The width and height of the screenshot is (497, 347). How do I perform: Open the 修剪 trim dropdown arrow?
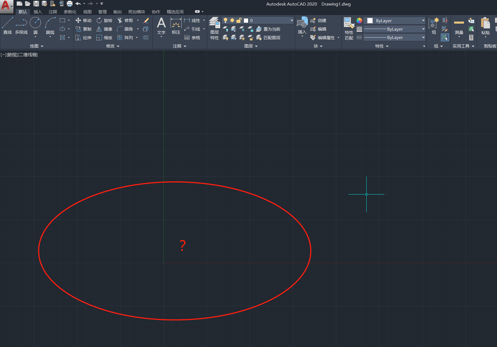click(x=138, y=20)
